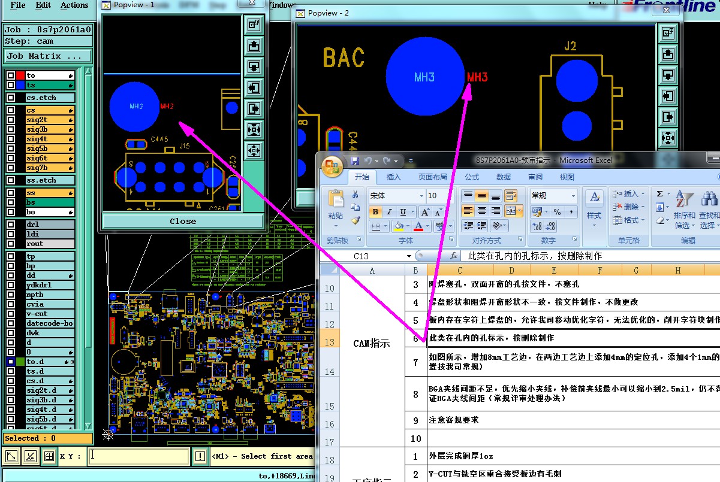This screenshot has height=482, width=720.
Task: Toggle the checkbox for layer drl
Action: [10, 225]
